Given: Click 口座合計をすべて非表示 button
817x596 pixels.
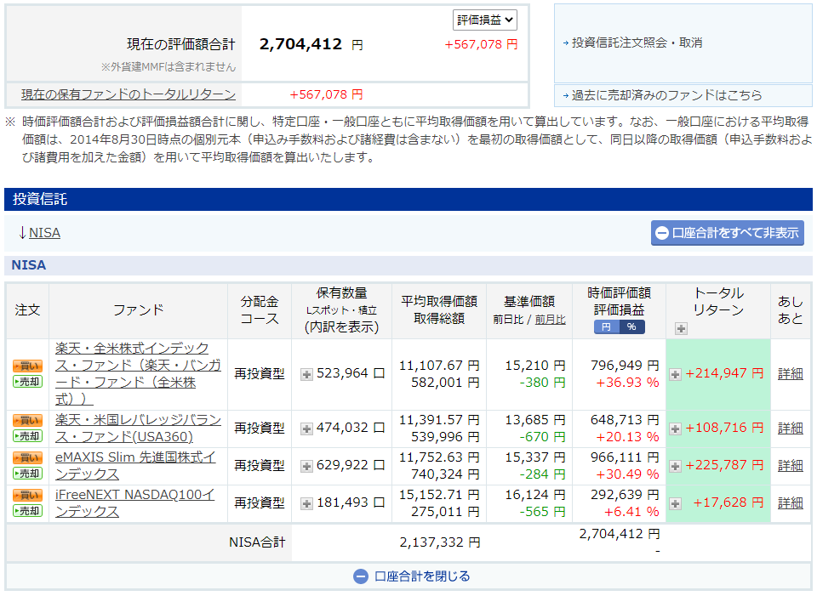Looking at the screenshot, I should [728, 233].
